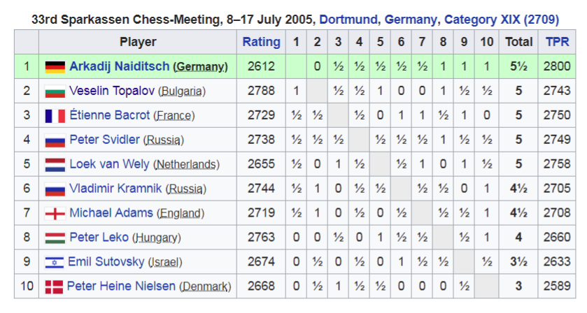The height and width of the screenshot is (313, 587).
Task: Click the French flag next to Bacrot
Action: click(x=55, y=116)
